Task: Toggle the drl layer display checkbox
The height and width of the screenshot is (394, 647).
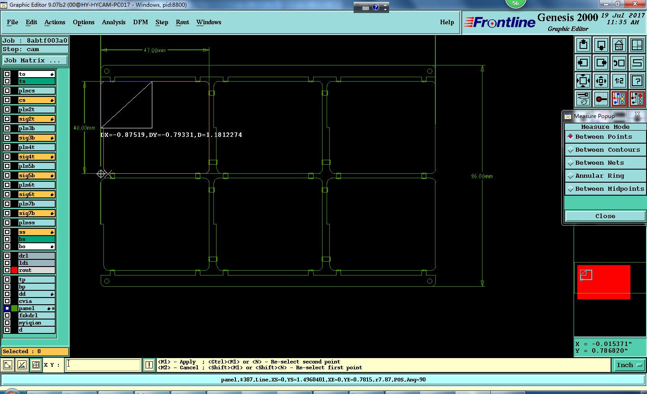Action: (x=7, y=256)
